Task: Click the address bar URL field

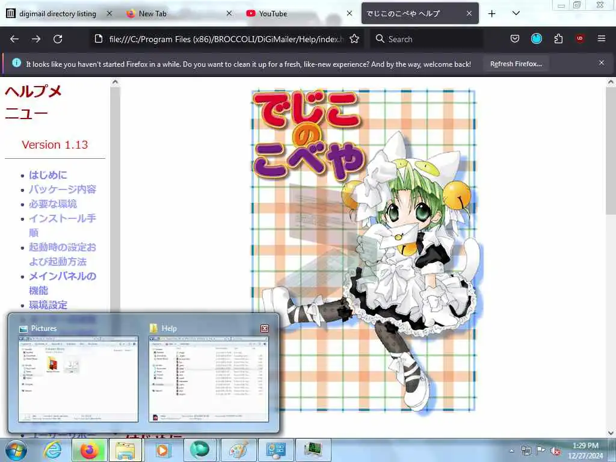Action: [226, 39]
